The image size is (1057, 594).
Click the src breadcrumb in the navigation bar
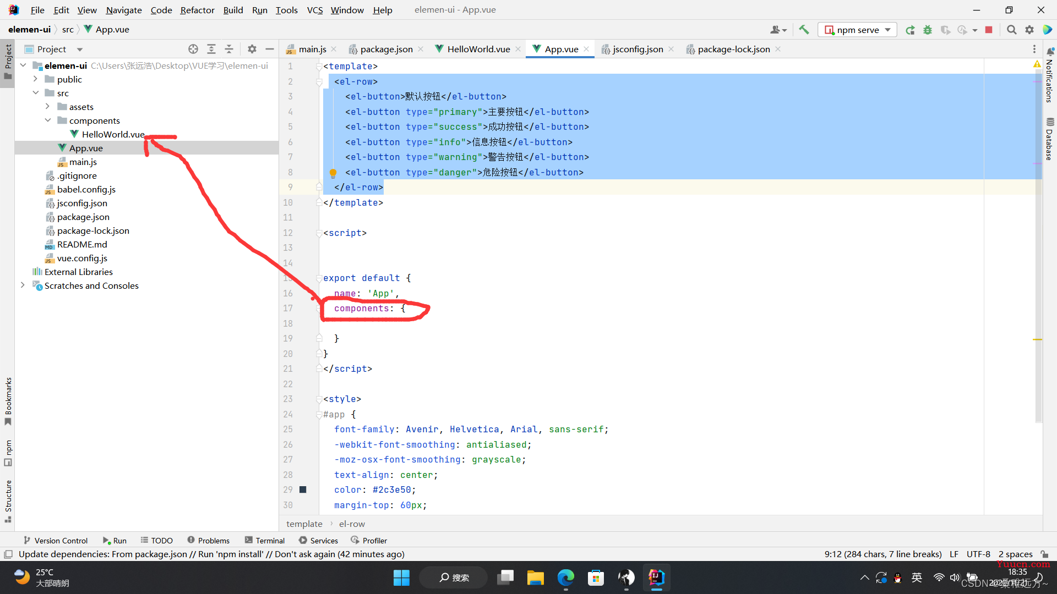pyautogui.click(x=68, y=30)
